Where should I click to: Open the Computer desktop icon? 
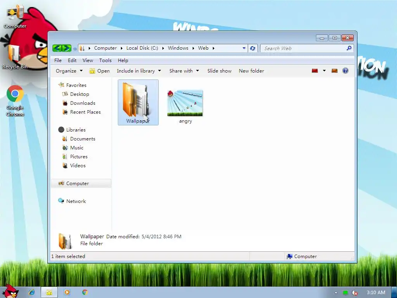(x=15, y=17)
